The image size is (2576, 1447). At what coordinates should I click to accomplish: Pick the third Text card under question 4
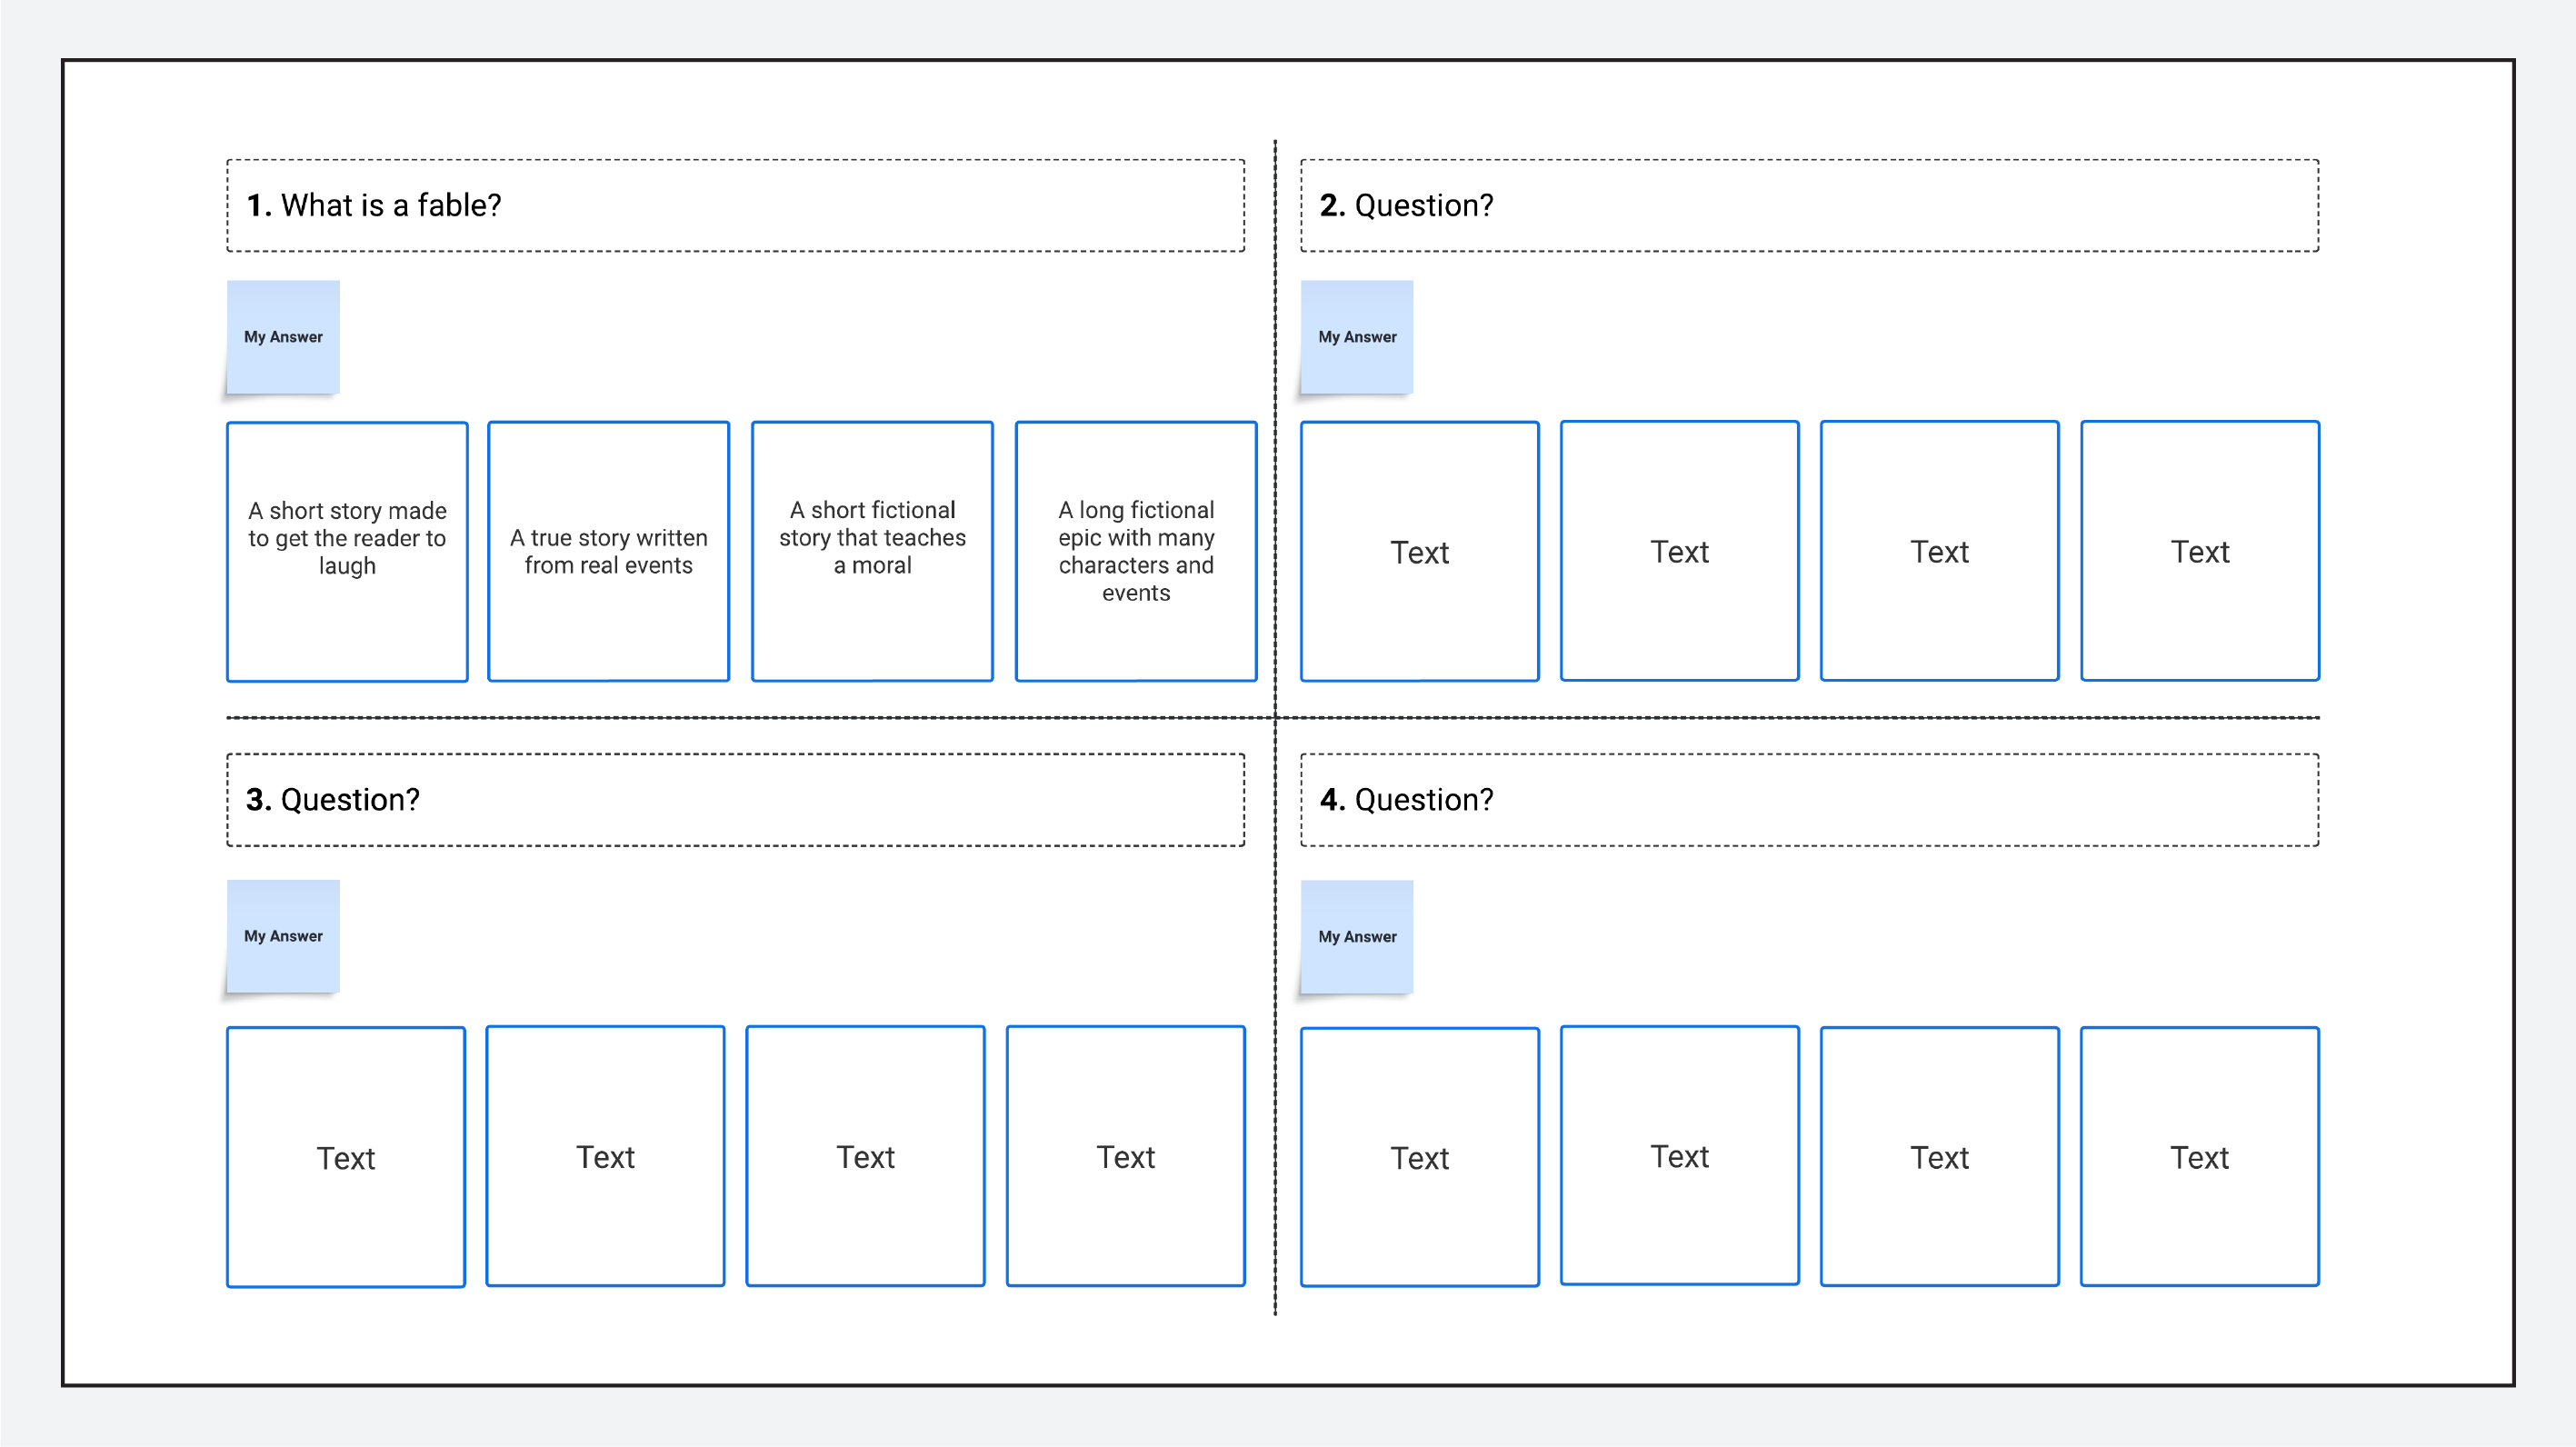coord(1940,1156)
